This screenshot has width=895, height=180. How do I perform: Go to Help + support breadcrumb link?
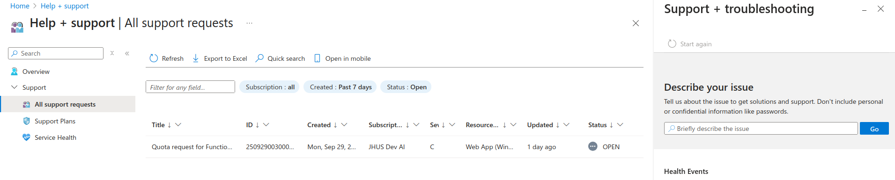coord(65,6)
